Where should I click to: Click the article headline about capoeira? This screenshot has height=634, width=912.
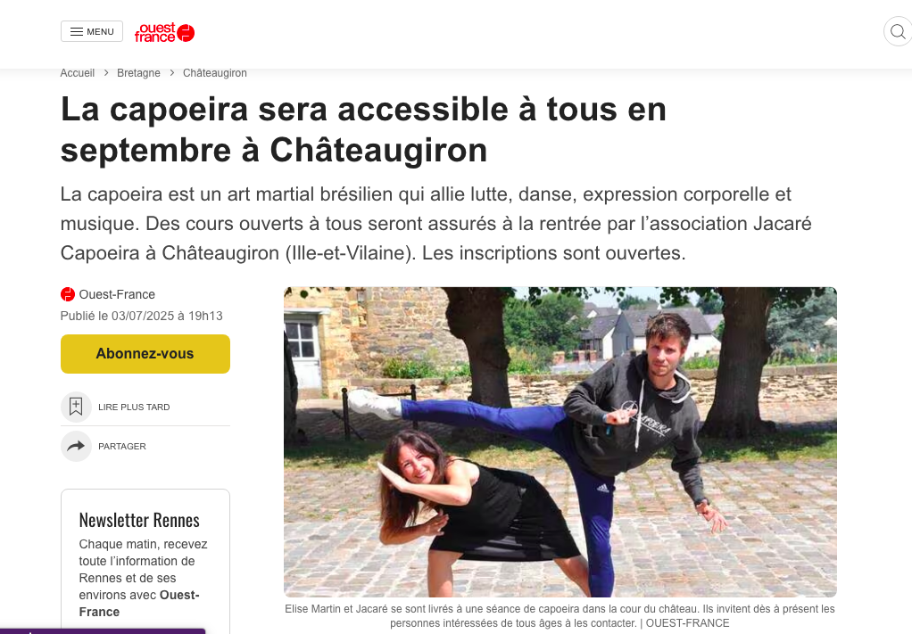(363, 129)
